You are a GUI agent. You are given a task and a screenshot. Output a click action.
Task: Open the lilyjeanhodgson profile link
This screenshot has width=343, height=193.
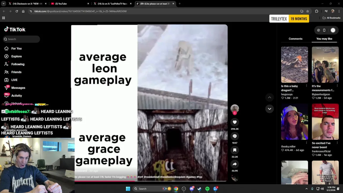tap(321, 94)
